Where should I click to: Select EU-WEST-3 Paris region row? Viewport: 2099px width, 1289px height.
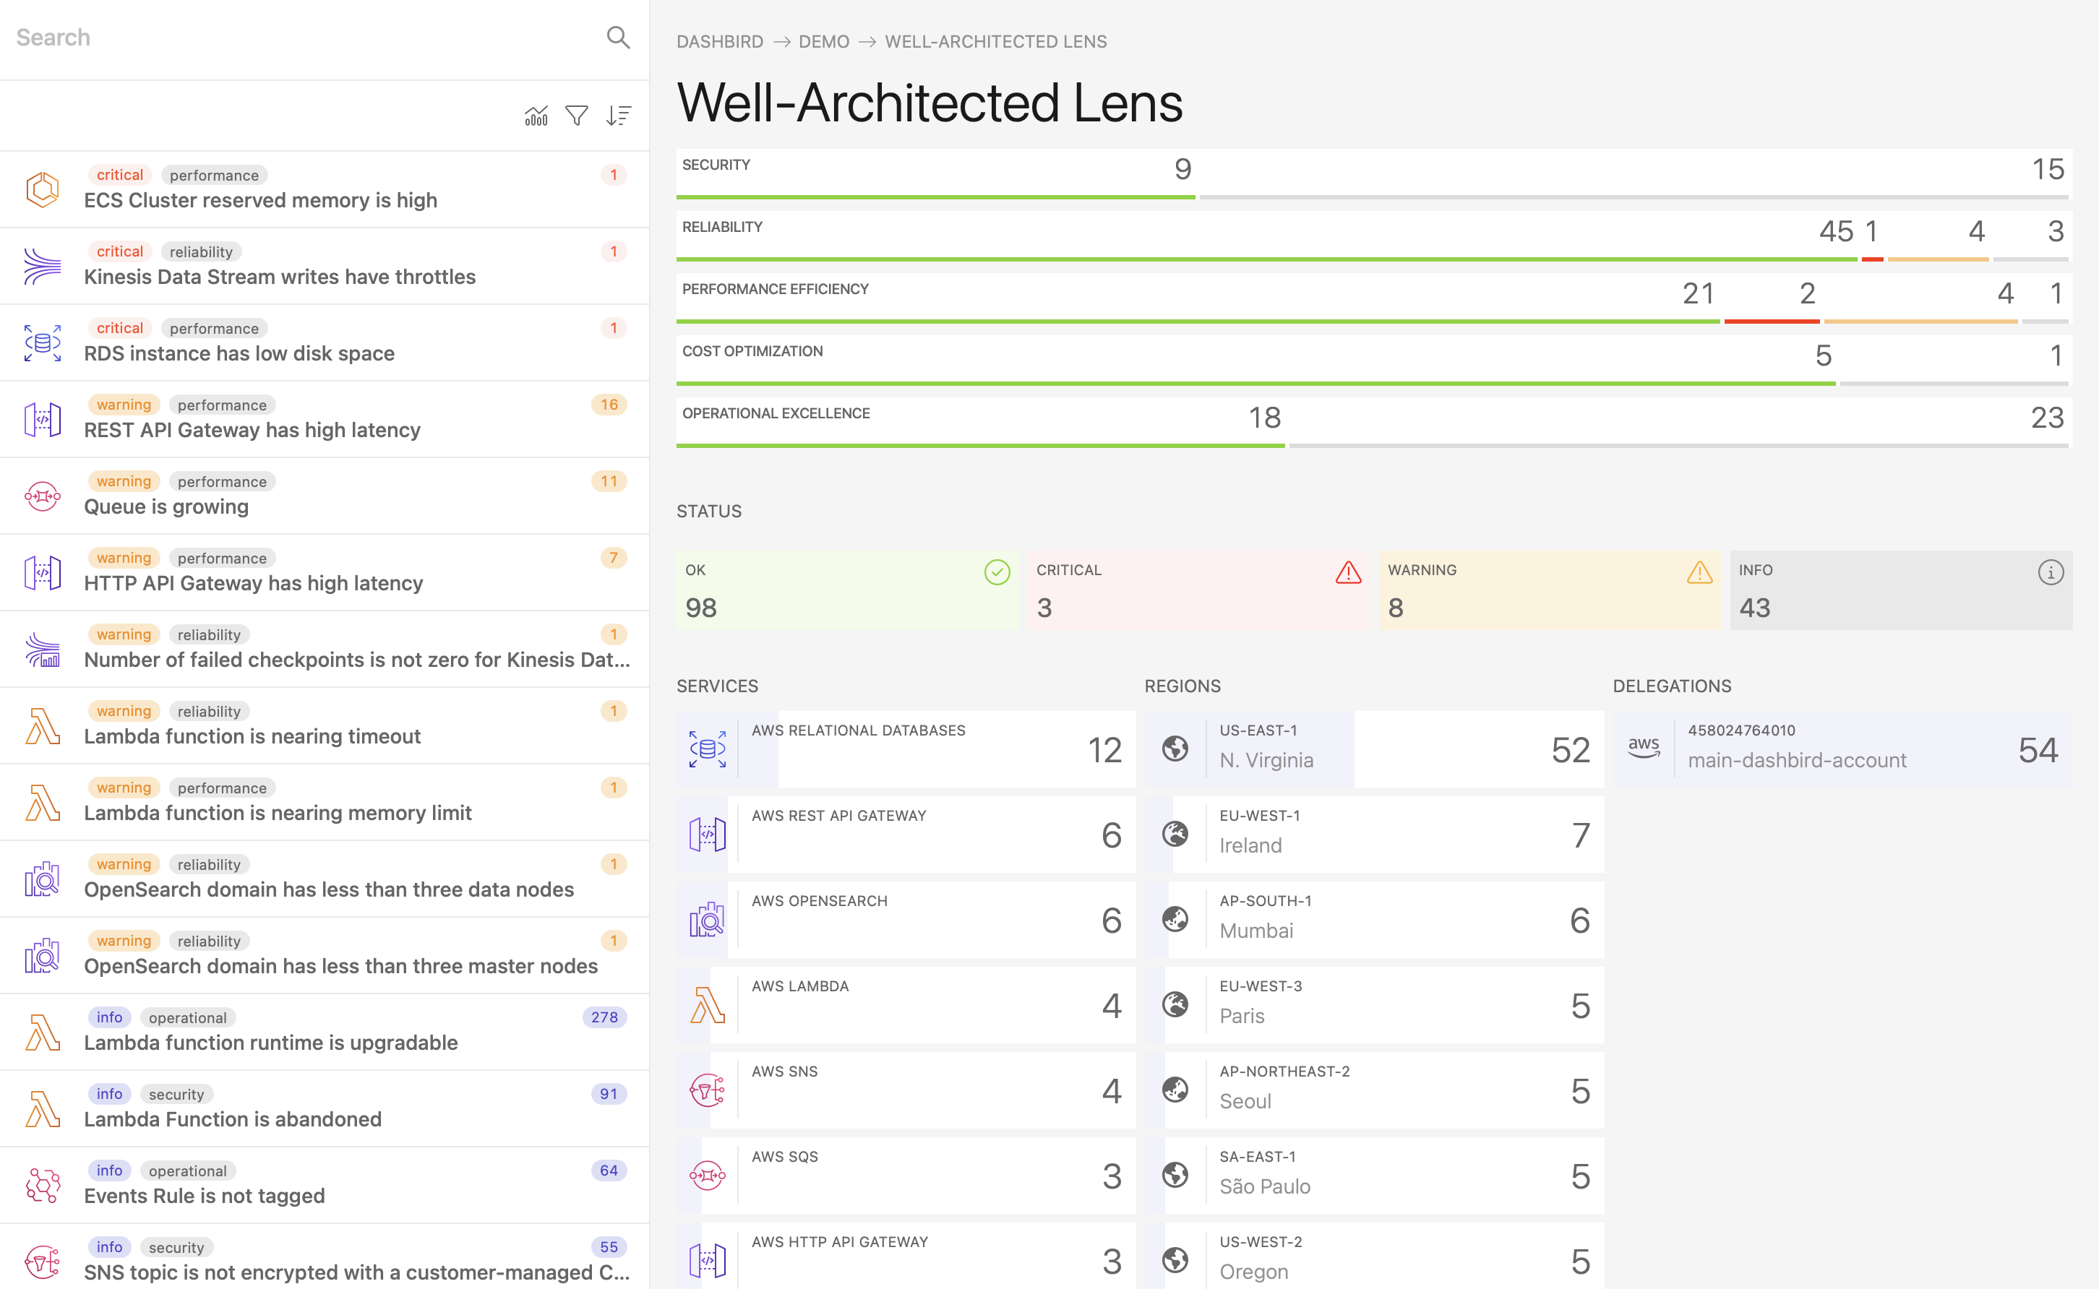tap(1374, 1005)
